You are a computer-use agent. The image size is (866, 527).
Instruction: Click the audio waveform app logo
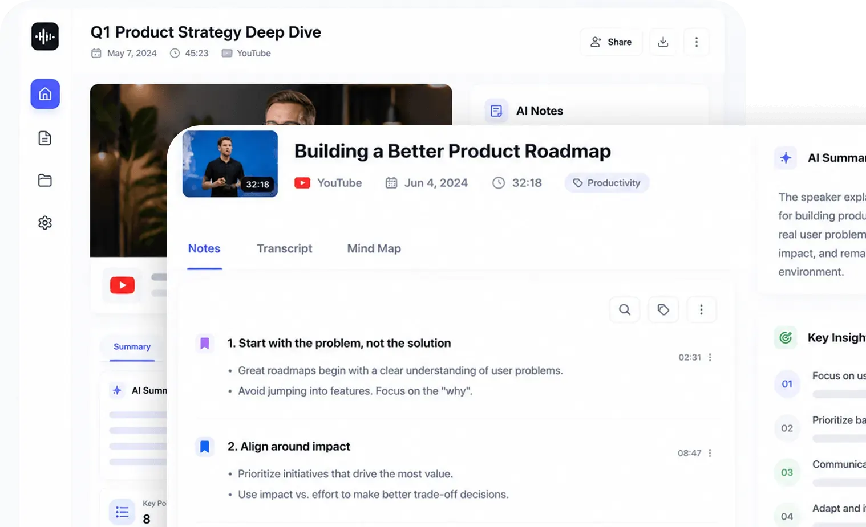(x=45, y=36)
